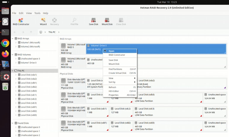Go back with the left arrow
The width and height of the screenshot is (229, 137).
pyautogui.click(x=15, y=32)
